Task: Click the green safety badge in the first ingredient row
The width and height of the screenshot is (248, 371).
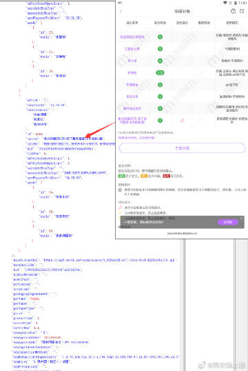Action: 160,37
